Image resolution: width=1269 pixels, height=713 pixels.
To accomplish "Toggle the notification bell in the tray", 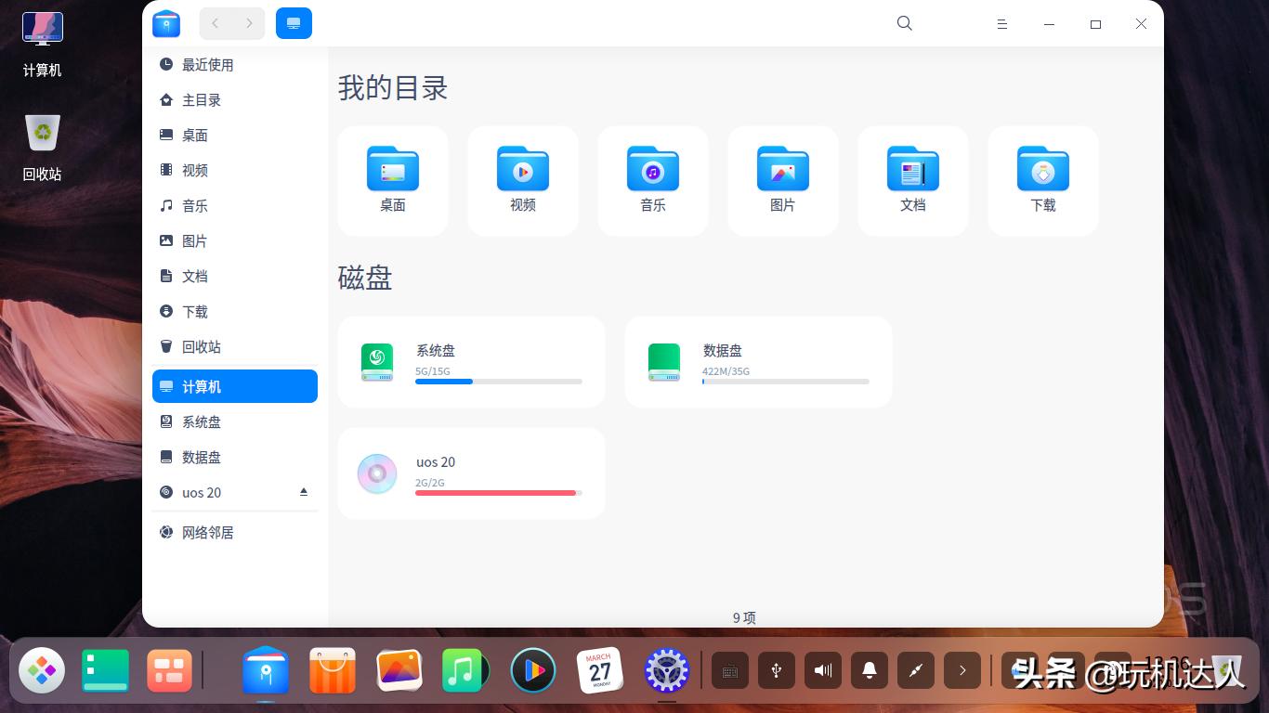I will pyautogui.click(x=869, y=669).
